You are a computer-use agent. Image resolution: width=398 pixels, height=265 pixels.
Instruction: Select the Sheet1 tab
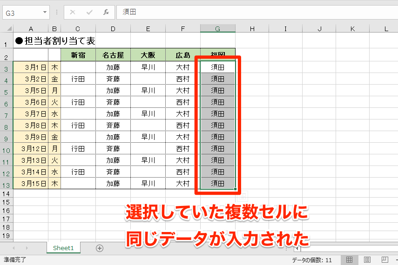tap(63, 248)
